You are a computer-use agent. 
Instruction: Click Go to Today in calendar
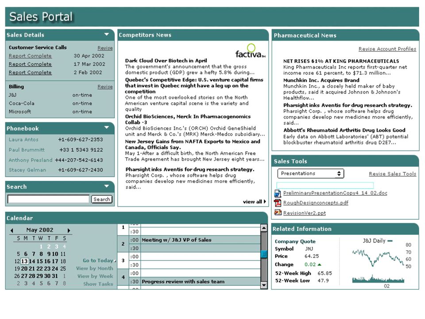pyautogui.click(x=98, y=261)
